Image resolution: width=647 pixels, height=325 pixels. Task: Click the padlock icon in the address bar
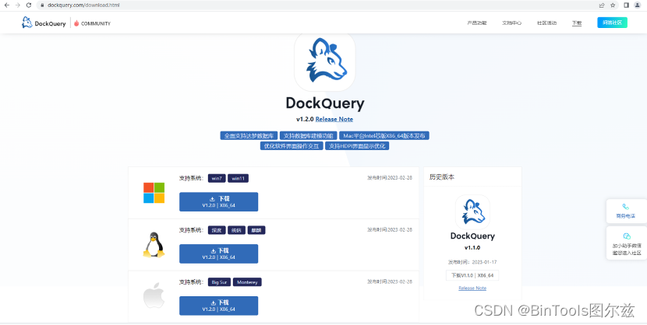[x=42, y=5]
